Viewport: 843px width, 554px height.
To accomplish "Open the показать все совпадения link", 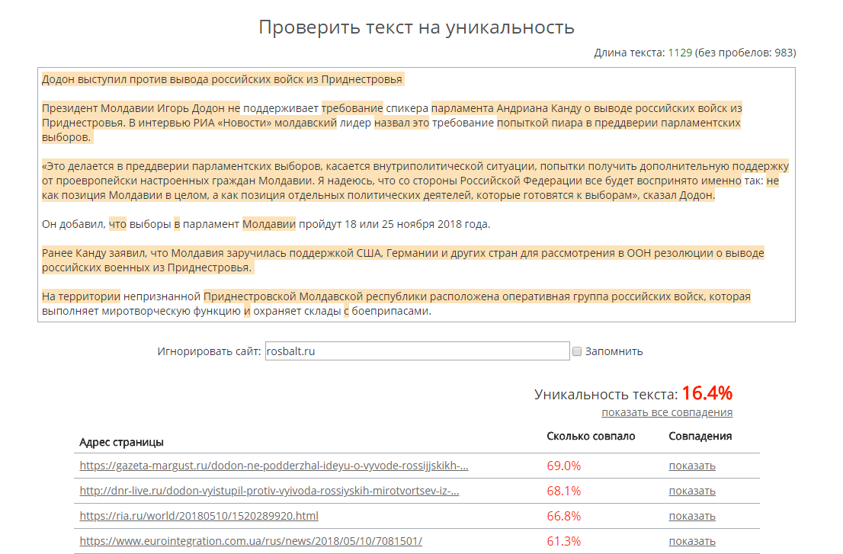I will pos(666,412).
